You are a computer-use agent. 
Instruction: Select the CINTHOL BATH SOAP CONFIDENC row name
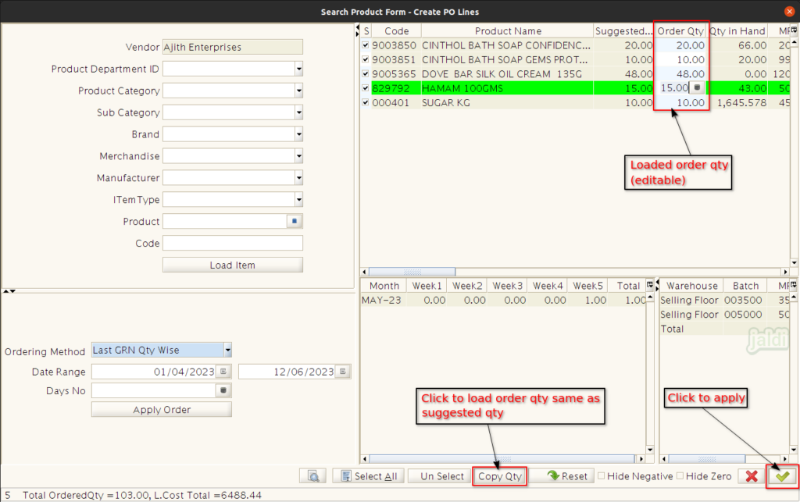pos(506,45)
